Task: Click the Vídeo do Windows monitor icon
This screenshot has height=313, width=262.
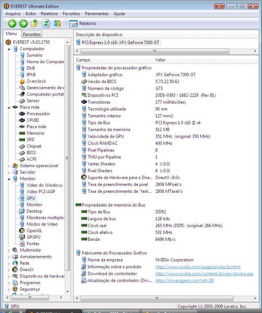Action: [x=22, y=185]
